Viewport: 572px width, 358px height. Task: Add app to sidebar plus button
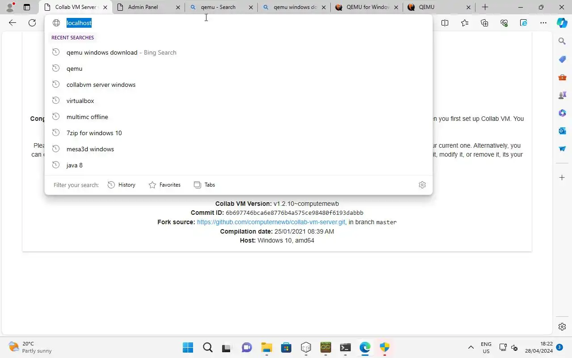(x=562, y=178)
